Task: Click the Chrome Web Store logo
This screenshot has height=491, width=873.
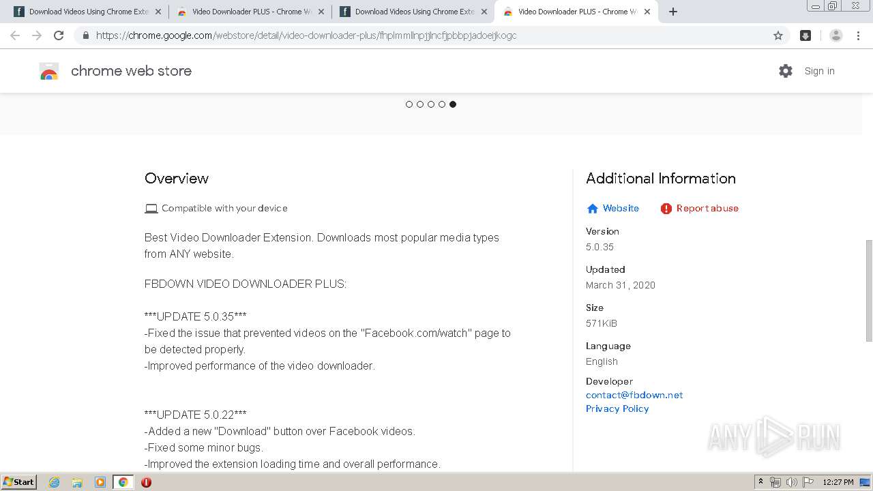Action: pos(49,71)
